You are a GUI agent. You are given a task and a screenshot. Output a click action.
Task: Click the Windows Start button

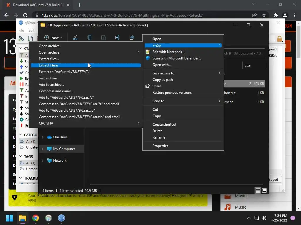(x=9, y=218)
